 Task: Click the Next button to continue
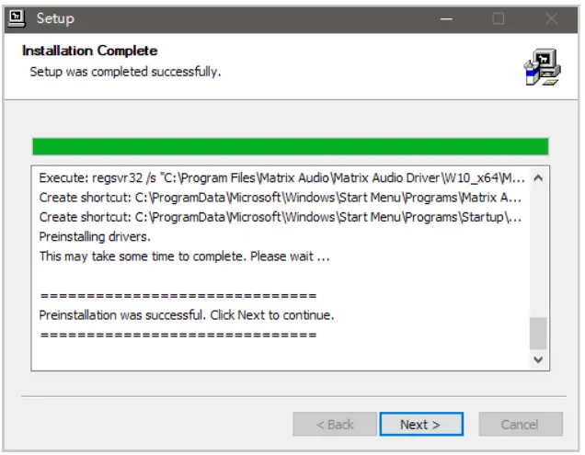421,424
